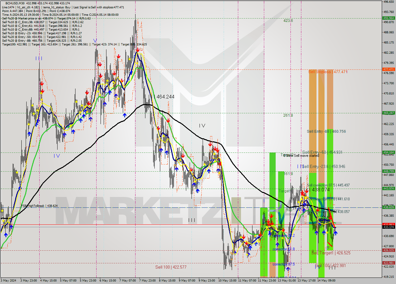Click the 430.690 price axis value
The width and height of the screenshot is (396, 284).
click(389, 236)
